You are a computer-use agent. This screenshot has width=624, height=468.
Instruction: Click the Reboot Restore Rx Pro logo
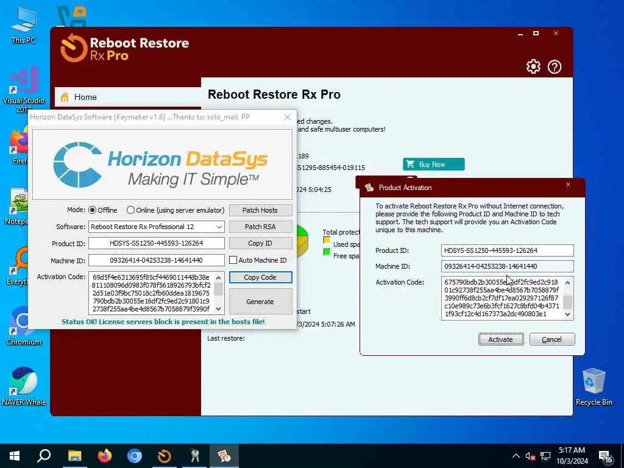tap(124, 48)
